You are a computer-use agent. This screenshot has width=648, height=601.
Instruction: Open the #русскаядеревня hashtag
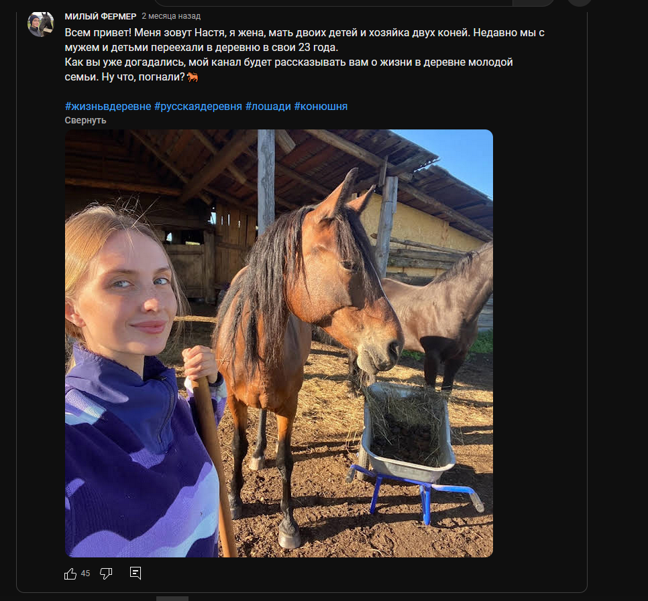[x=199, y=107]
